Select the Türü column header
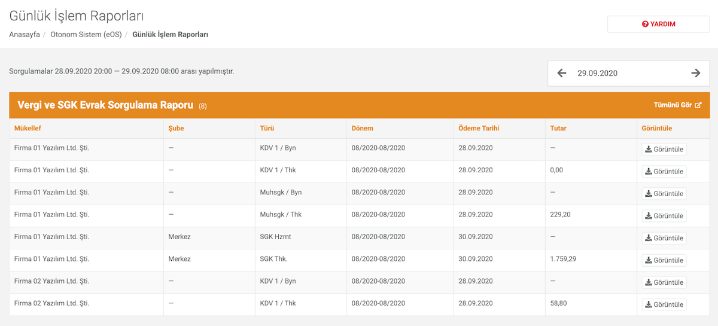The image size is (718, 326). 267,128
